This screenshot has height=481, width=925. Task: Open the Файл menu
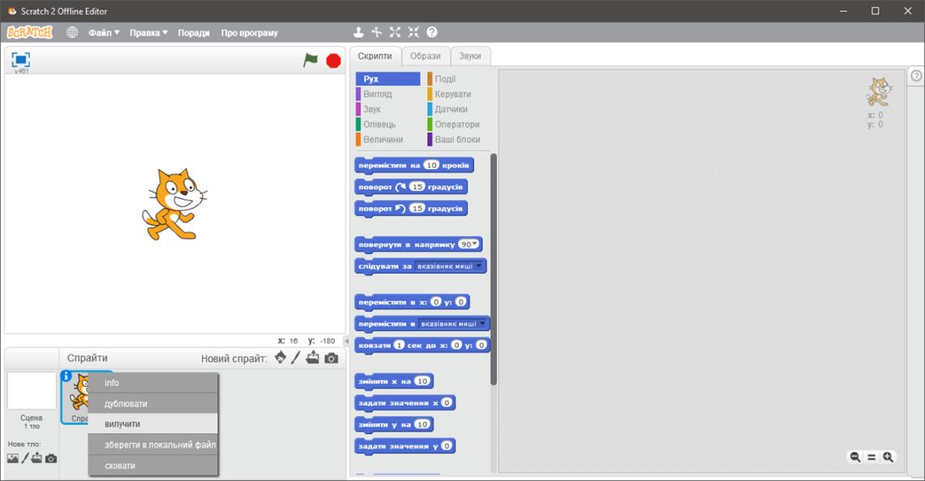(x=104, y=33)
